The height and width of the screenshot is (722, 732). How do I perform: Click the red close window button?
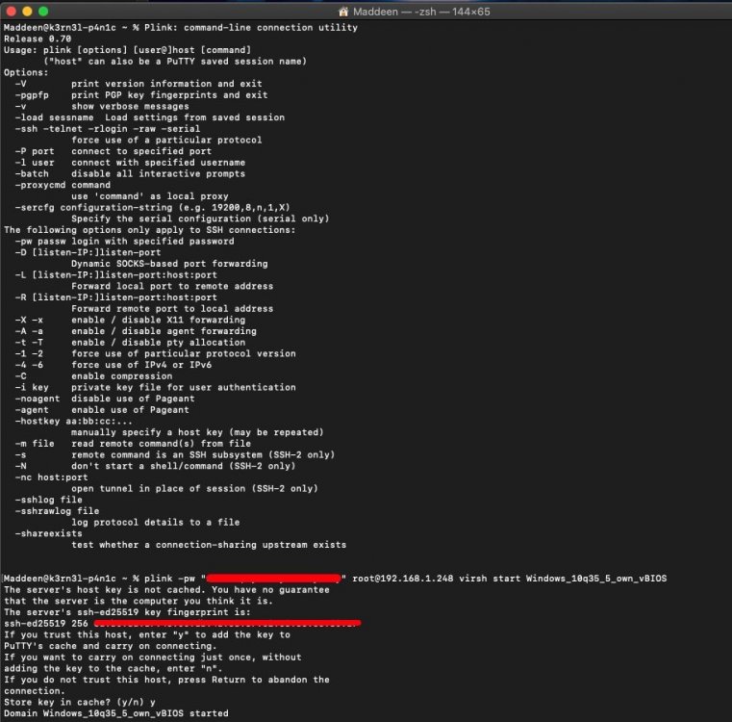(x=12, y=12)
